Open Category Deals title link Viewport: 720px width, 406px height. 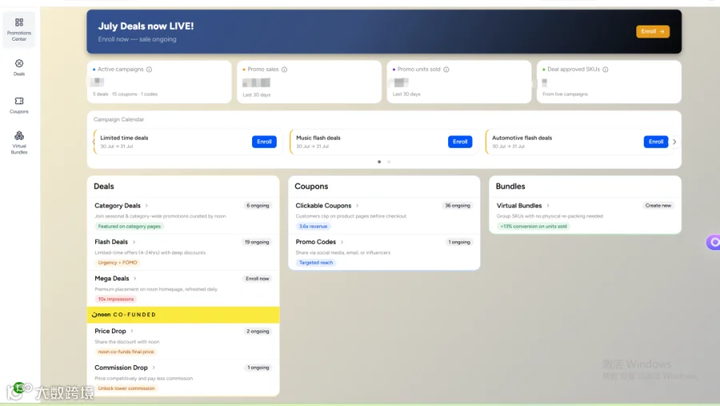click(x=118, y=205)
